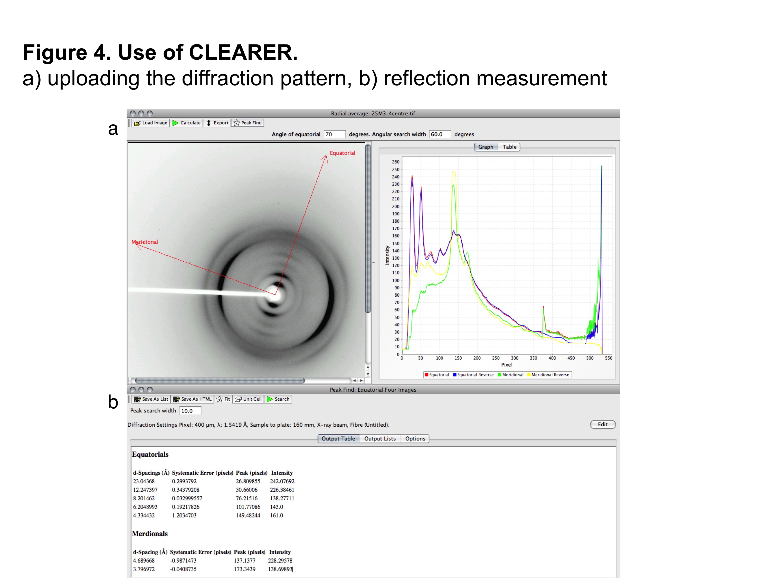Open Peak Find star tool
770x578 pixels.
[x=237, y=123]
